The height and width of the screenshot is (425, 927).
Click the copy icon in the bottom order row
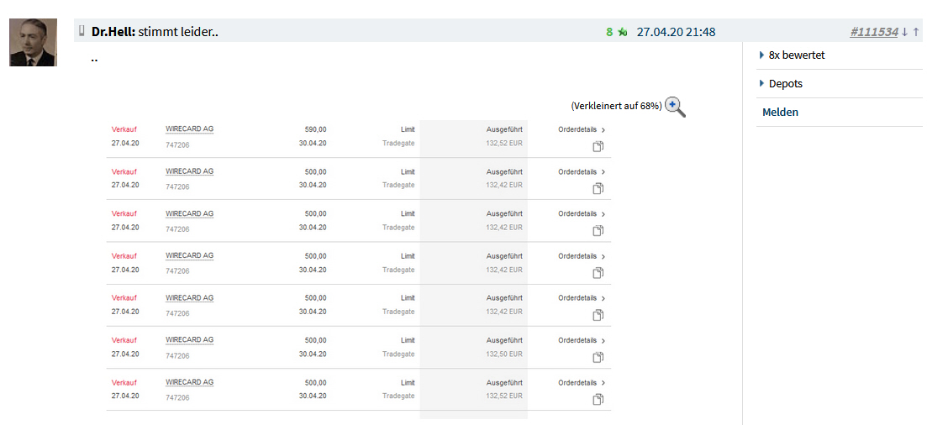tap(598, 399)
